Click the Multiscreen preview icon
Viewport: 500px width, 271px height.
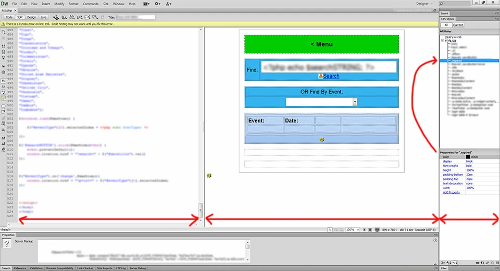click(x=56, y=17)
